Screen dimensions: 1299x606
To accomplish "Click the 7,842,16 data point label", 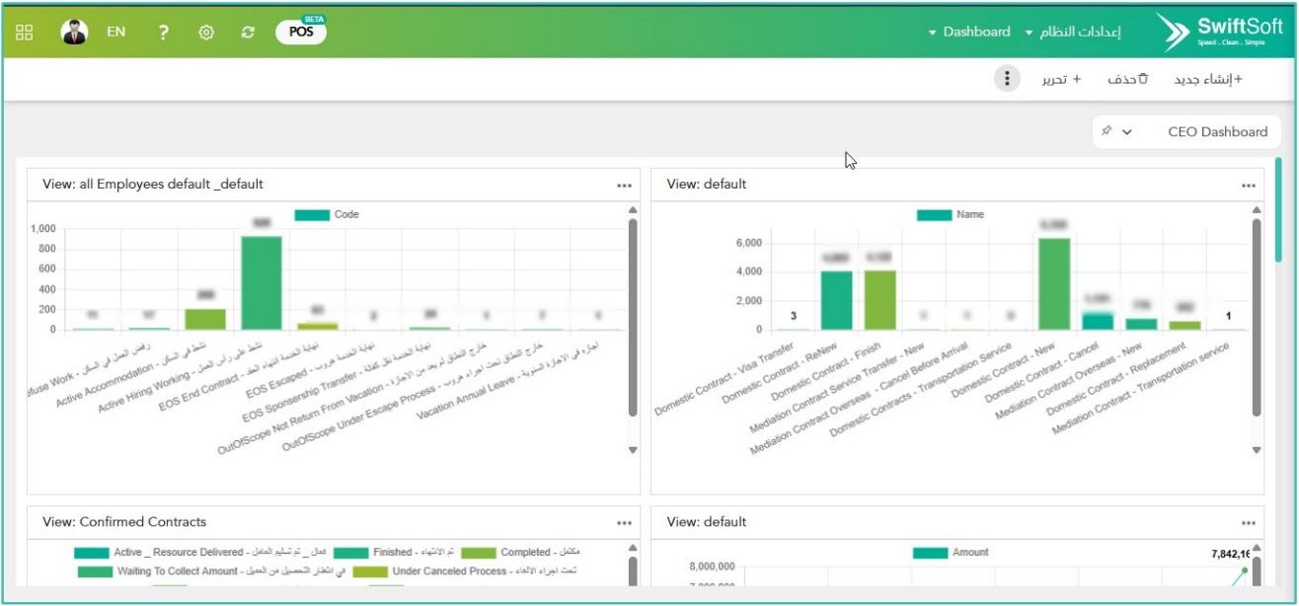I will 1229,555.
